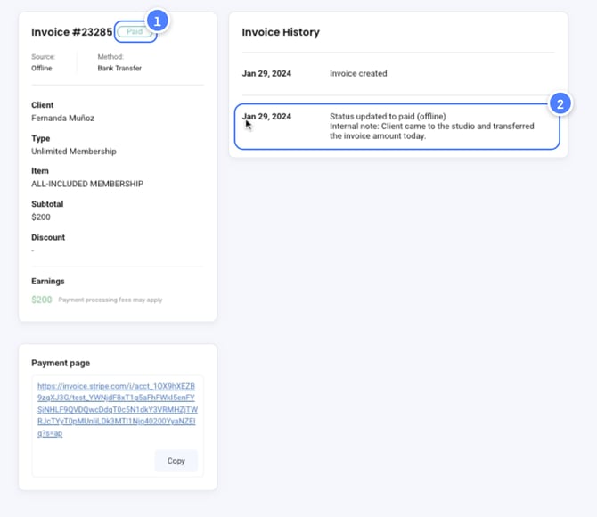Click the Source: label
The image size is (597, 517).
43,57
